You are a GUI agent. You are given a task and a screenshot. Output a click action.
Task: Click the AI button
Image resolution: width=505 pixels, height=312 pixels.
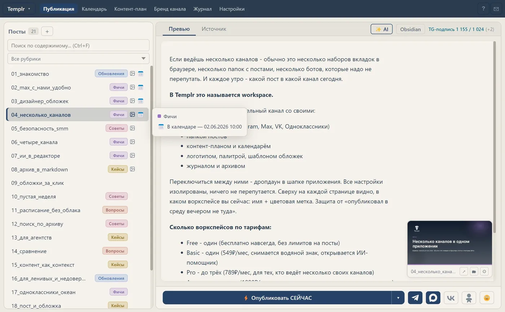click(x=382, y=29)
